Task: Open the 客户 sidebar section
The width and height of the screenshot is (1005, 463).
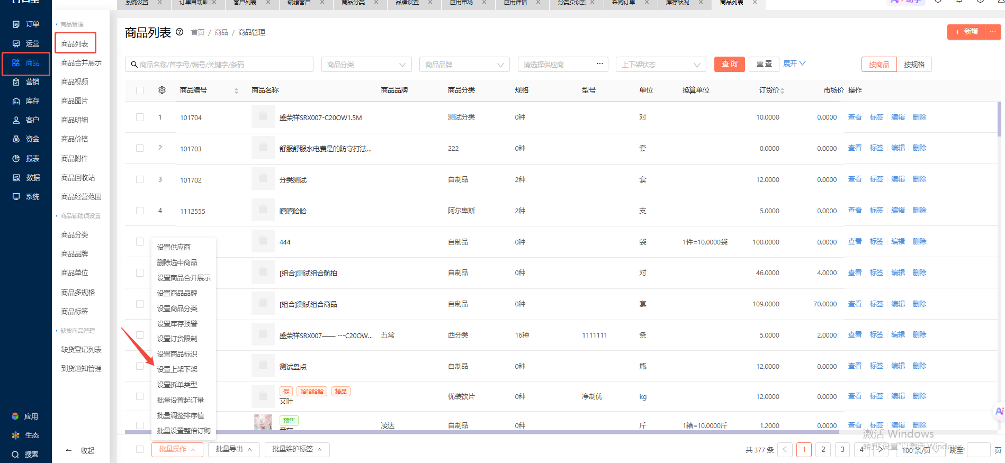Action: (26, 120)
